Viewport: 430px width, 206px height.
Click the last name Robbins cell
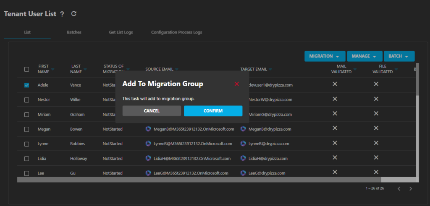tap(78, 144)
